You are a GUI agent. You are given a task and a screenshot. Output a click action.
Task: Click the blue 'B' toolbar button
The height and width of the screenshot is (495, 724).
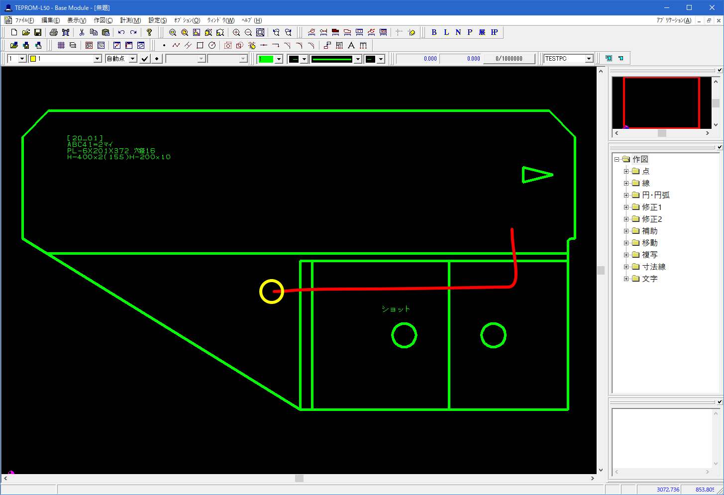tap(434, 32)
